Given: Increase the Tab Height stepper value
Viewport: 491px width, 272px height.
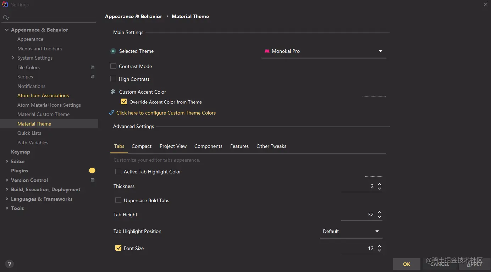Looking at the screenshot, I should pos(380,212).
